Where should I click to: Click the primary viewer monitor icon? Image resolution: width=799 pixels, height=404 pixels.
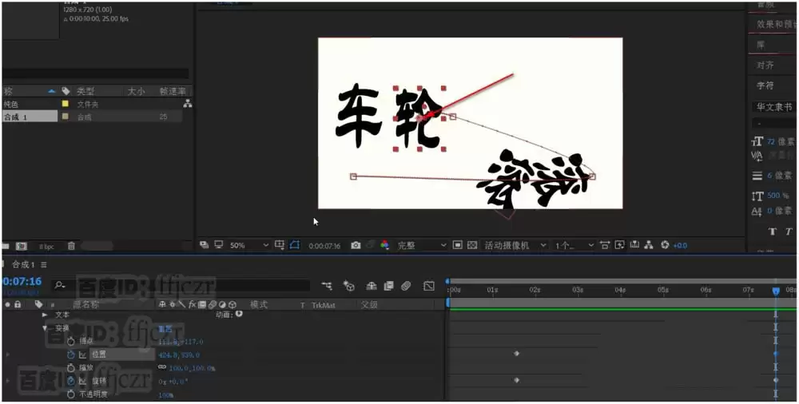pos(219,245)
